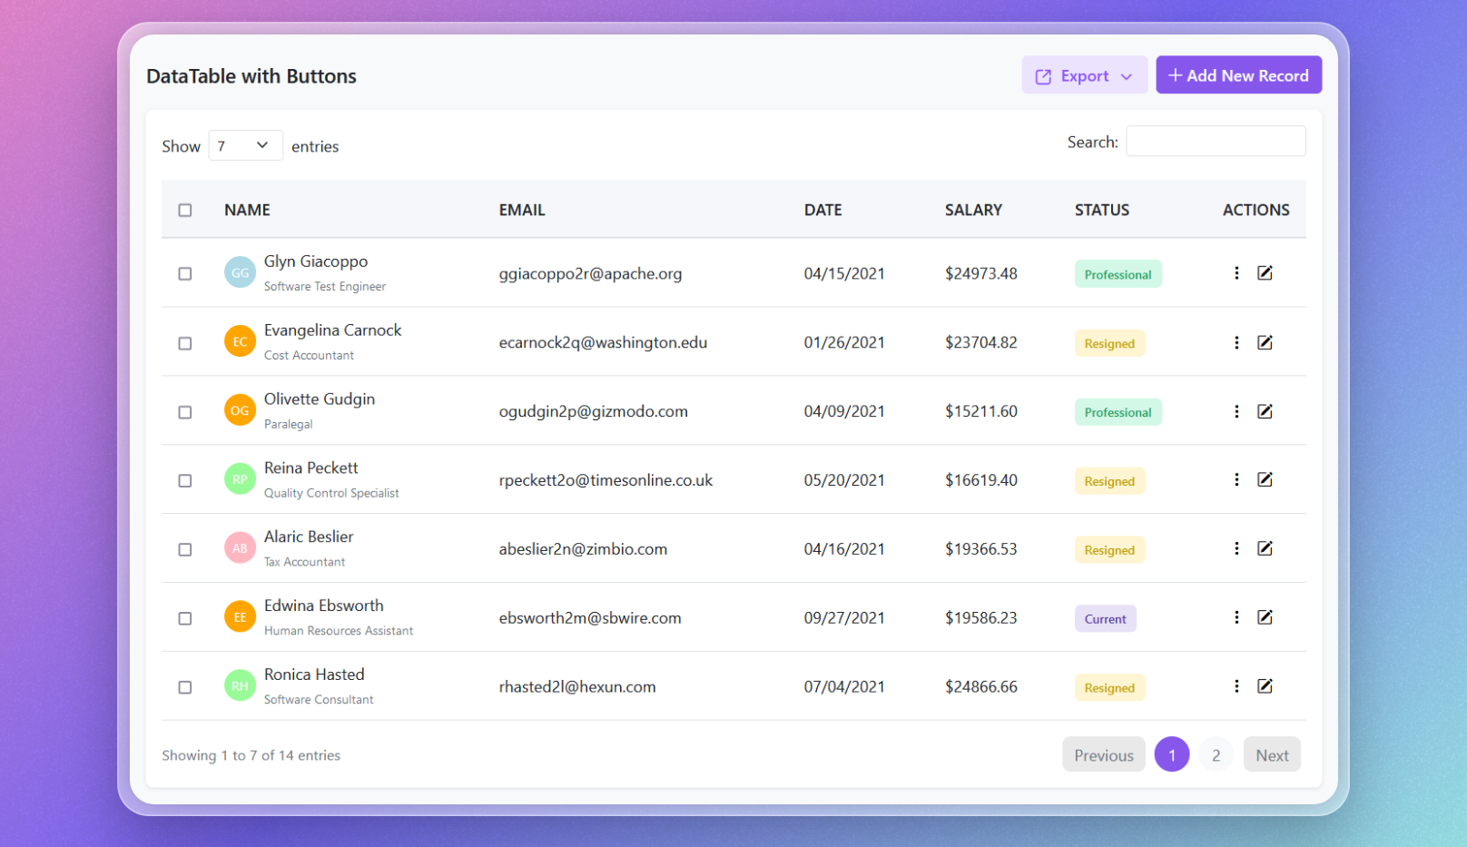Screen dimensions: 1467x847
Task: Open the edit icon for Edwina Ebsworth
Action: point(1265,617)
